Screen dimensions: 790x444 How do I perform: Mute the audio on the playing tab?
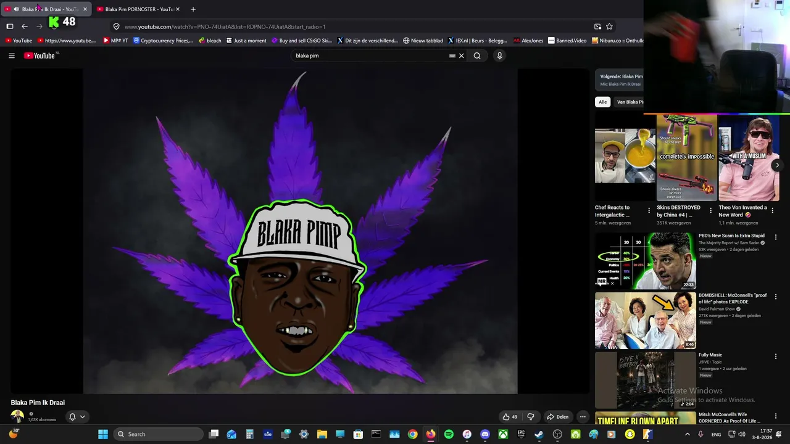pos(16,9)
